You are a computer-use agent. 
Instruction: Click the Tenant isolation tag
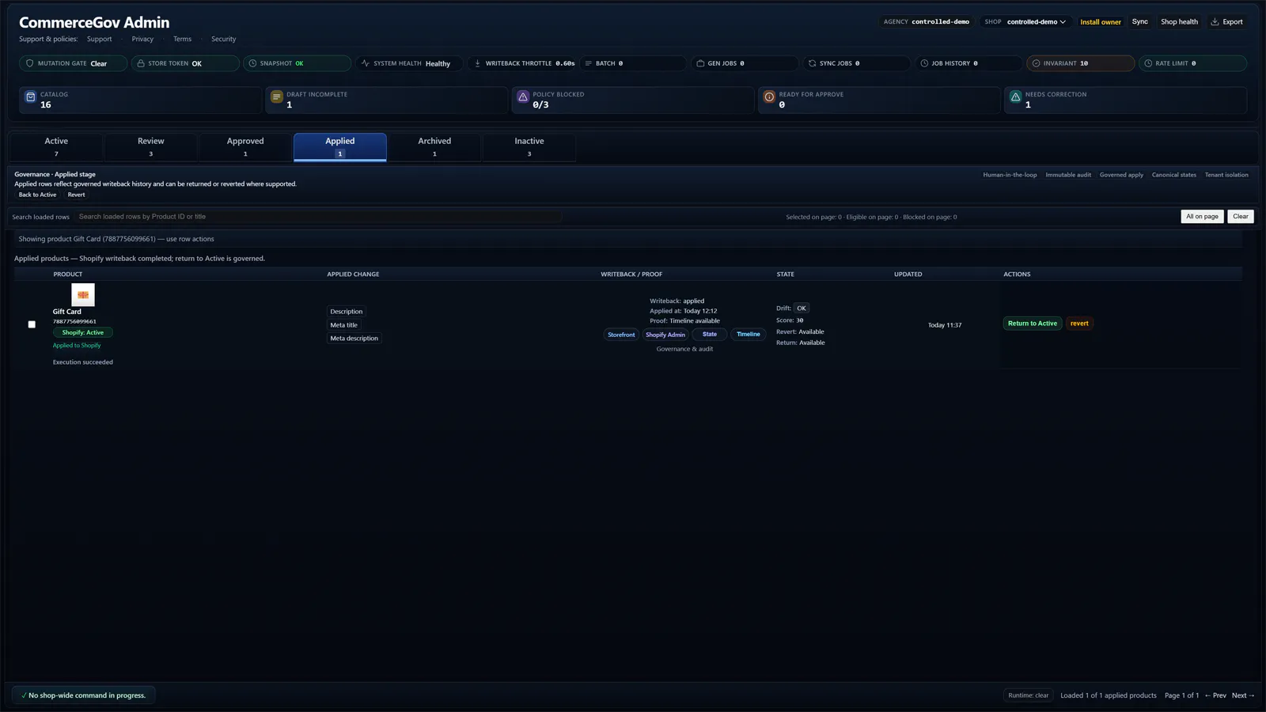(x=1226, y=175)
